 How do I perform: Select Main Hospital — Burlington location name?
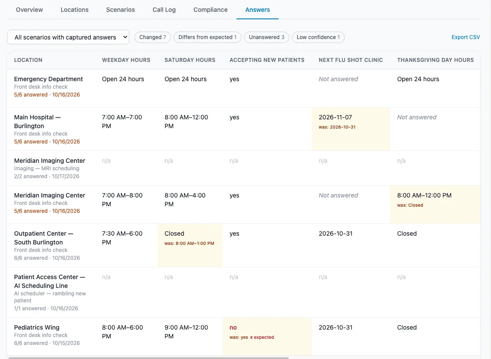(x=37, y=122)
